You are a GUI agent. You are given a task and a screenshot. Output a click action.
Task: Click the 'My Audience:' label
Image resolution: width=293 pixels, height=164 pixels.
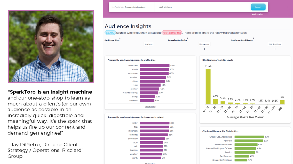117,7
